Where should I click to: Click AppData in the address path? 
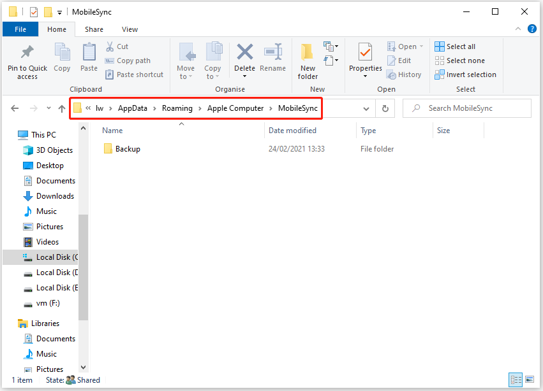[133, 108]
